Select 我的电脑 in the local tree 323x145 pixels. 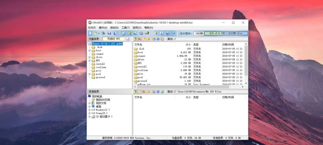(97, 96)
